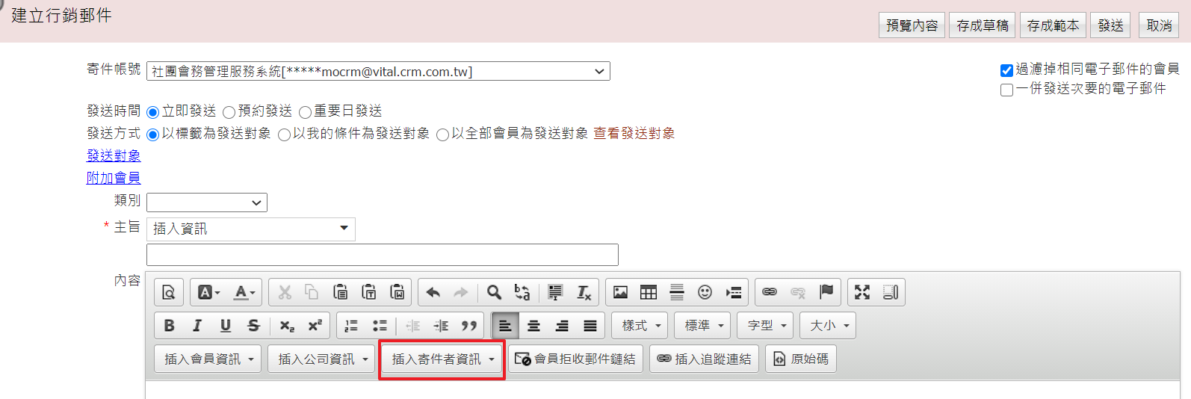
Task: Click the Decrease Indent icon
Action: (413, 326)
